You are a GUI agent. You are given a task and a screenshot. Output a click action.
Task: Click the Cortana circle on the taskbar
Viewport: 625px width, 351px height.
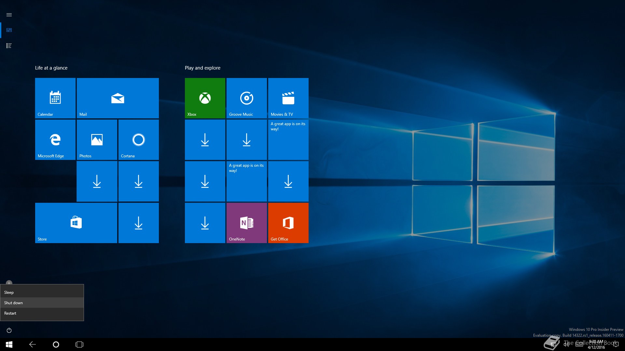click(56, 344)
